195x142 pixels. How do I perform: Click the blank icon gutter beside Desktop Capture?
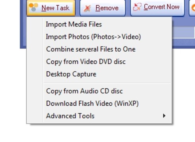click(x=35, y=74)
